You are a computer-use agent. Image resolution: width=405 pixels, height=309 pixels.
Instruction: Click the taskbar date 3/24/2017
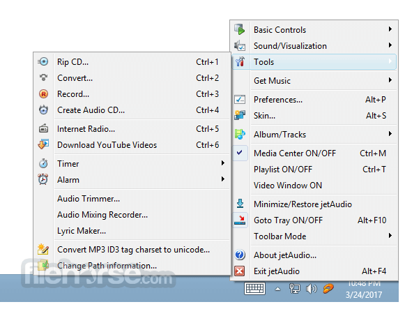pos(364,294)
